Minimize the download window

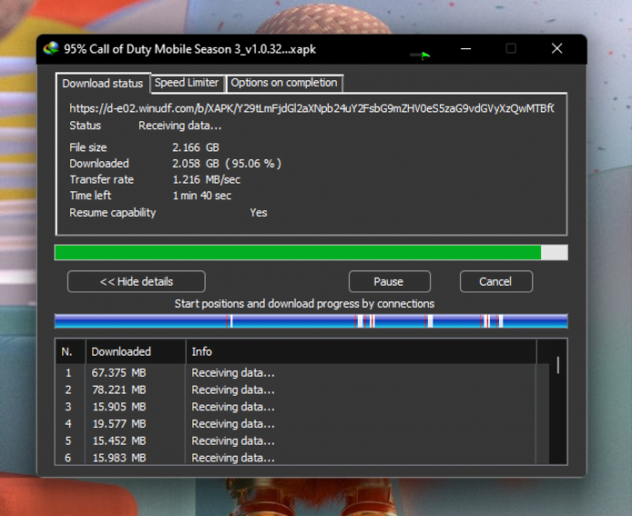pos(466,49)
